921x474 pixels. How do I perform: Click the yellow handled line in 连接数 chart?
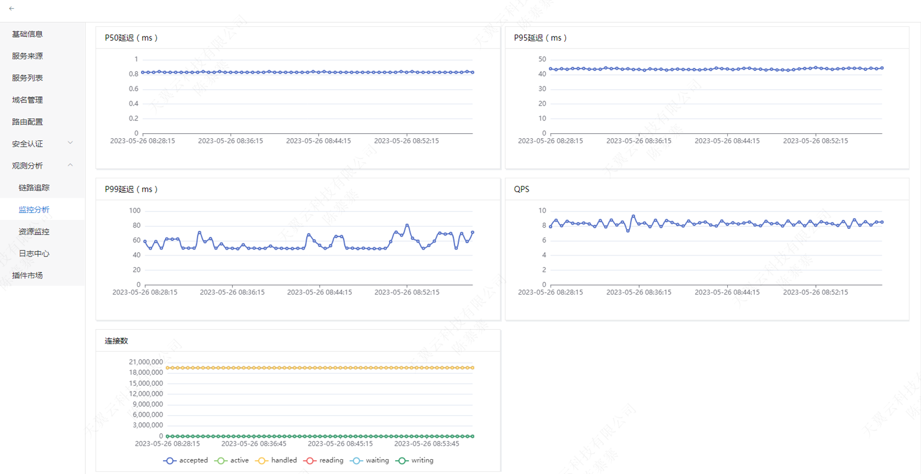pos(319,368)
